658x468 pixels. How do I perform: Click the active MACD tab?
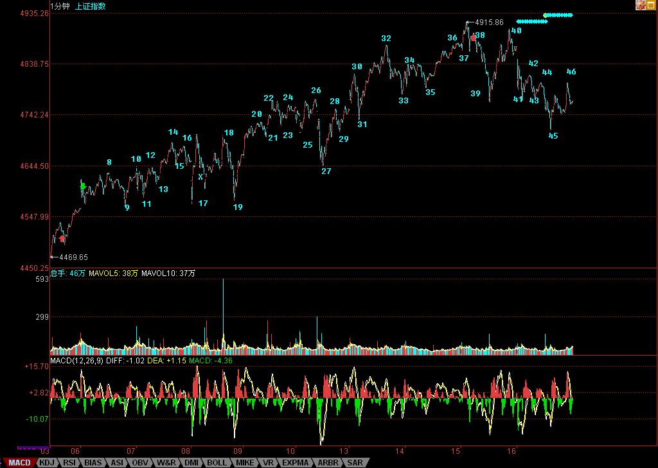19,462
